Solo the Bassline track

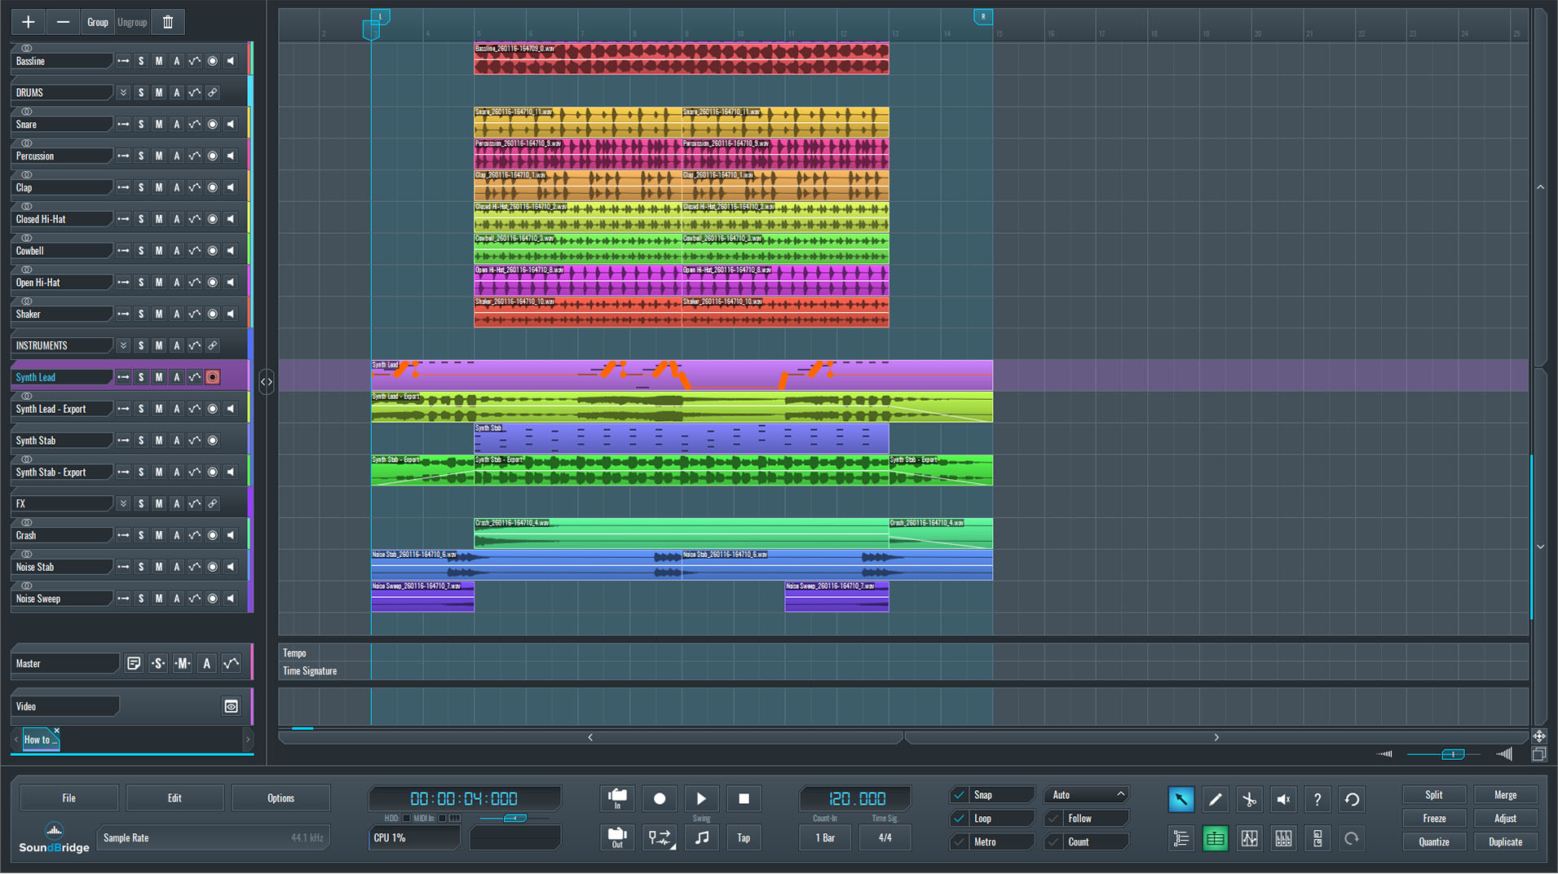(x=141, y=61)
